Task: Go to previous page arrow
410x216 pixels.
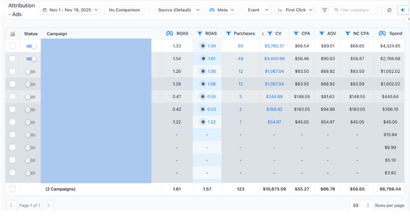Action: coord(11,205)
